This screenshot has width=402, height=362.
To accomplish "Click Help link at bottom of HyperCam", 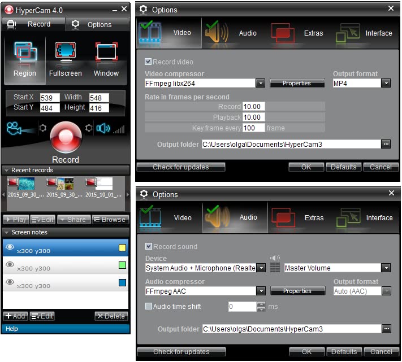I will [12, 329].
